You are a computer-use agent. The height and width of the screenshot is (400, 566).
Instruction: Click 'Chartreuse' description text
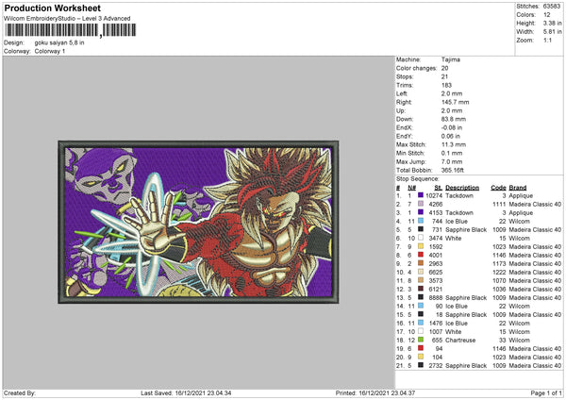(x=460, y=340)
